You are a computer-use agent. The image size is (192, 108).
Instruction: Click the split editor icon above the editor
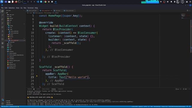pos(187,10)
